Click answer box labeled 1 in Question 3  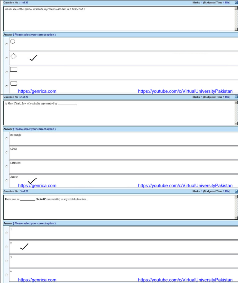click(x=124, y=233)
